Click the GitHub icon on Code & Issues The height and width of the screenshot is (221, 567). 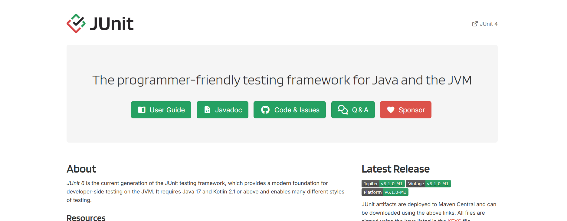click(x=265, y=110)
